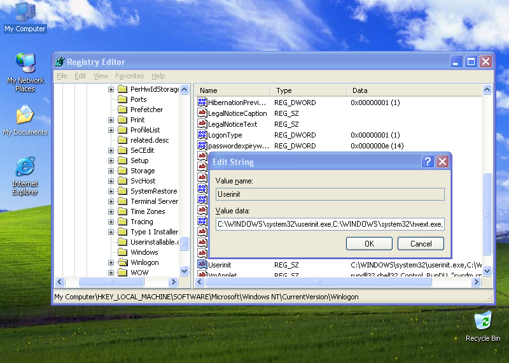
Task: Click the Edit String help question mark
Action: coord(428,162)
